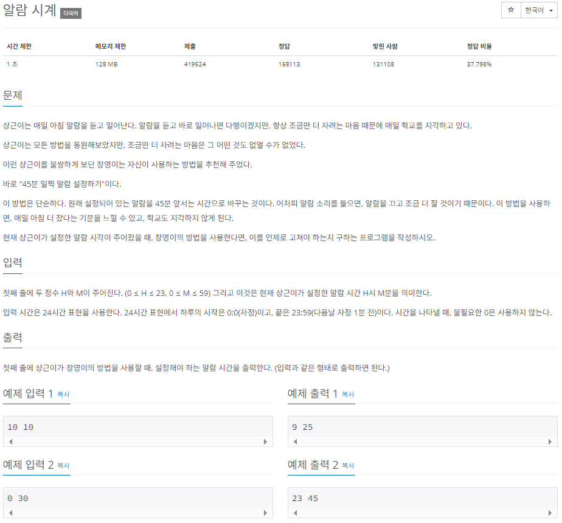Click the star favorite icon button
This screenshot has height=523, width=562.
tap(511, 10)
